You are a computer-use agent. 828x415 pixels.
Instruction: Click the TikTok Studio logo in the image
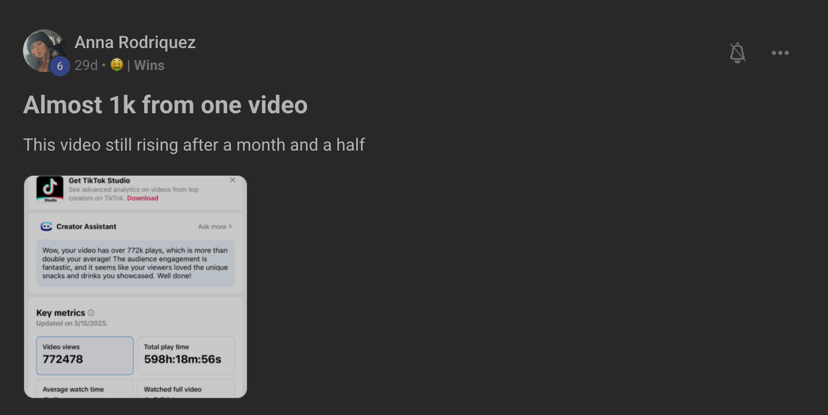coord(50,189)
